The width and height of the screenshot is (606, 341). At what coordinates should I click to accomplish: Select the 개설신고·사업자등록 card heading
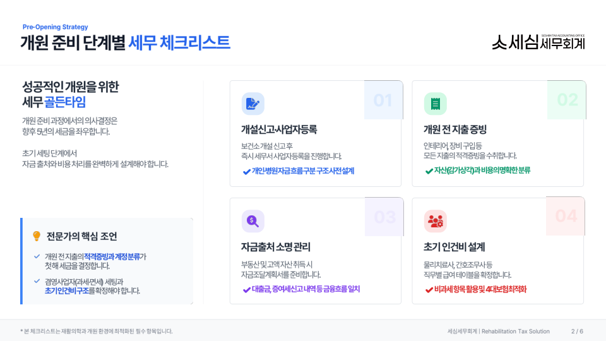coord(279,129)
